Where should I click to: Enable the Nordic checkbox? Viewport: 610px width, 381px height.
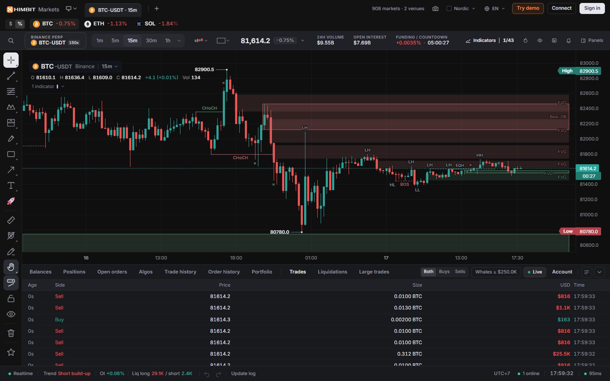(x=449, y=8)
